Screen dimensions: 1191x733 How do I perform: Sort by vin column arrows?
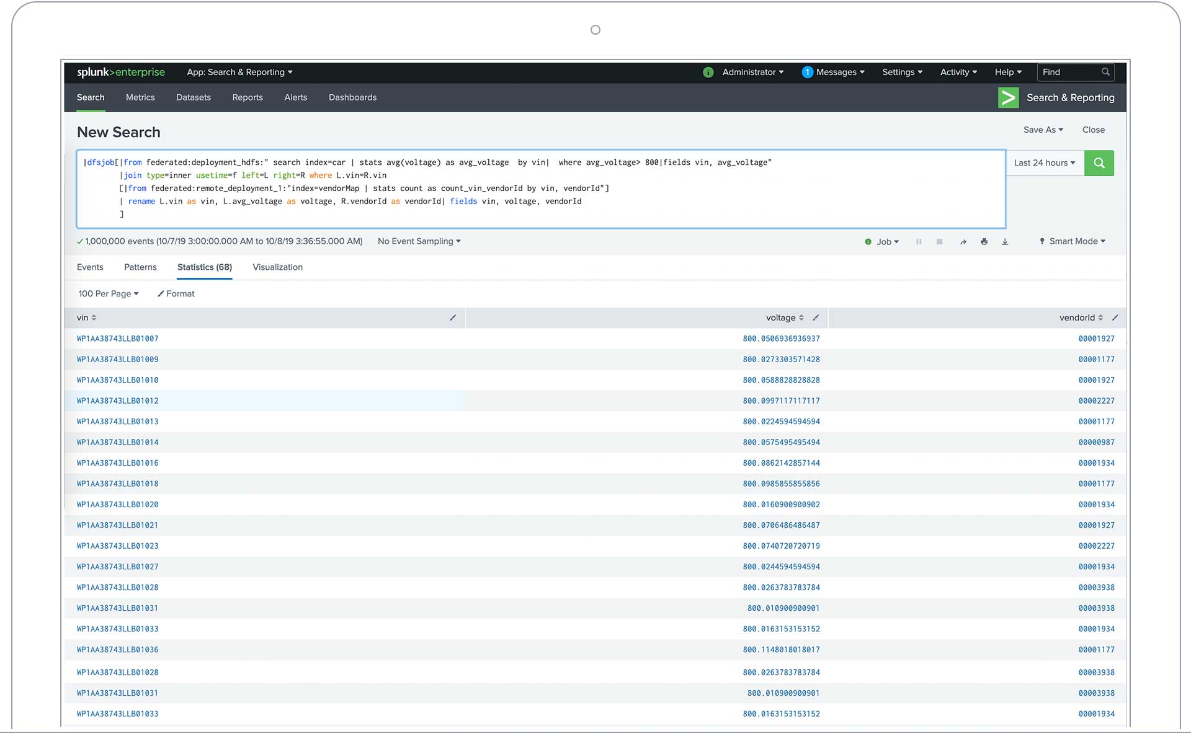click(x=94, y=318)
